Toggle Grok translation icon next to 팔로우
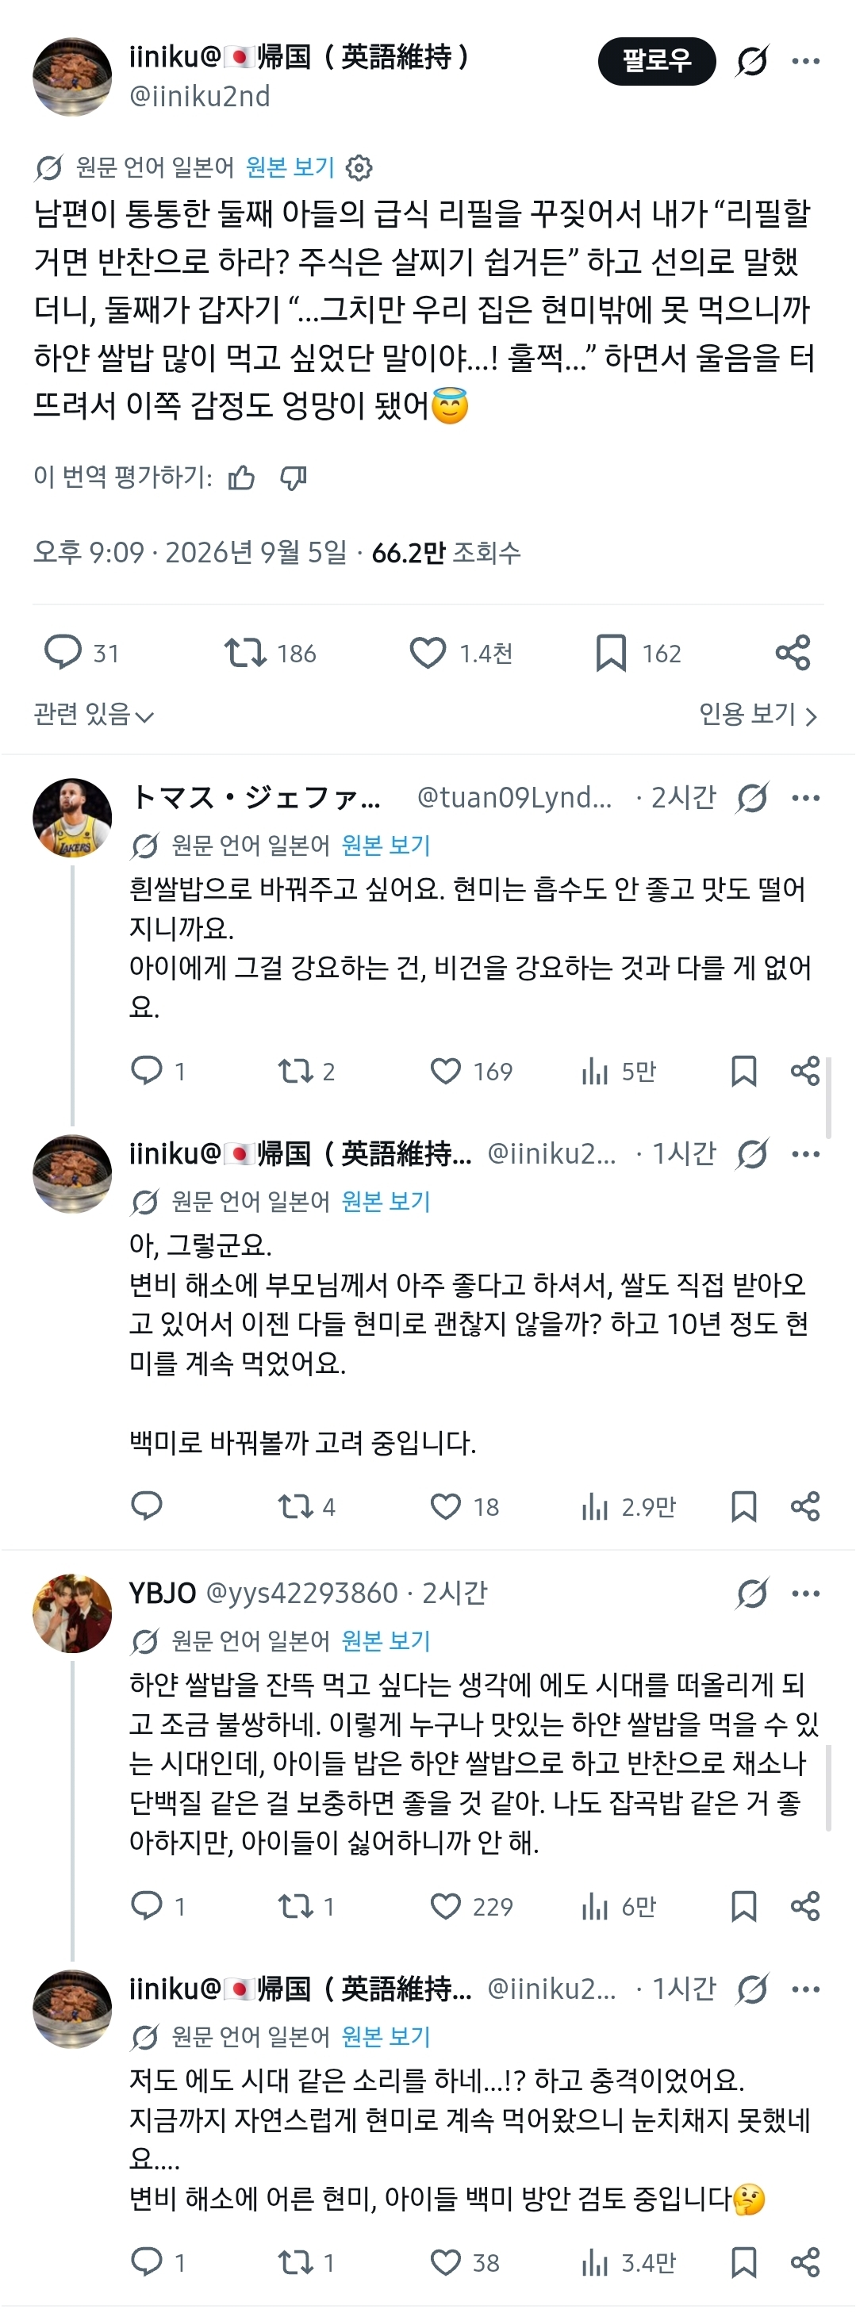 (x=752, y=61)
